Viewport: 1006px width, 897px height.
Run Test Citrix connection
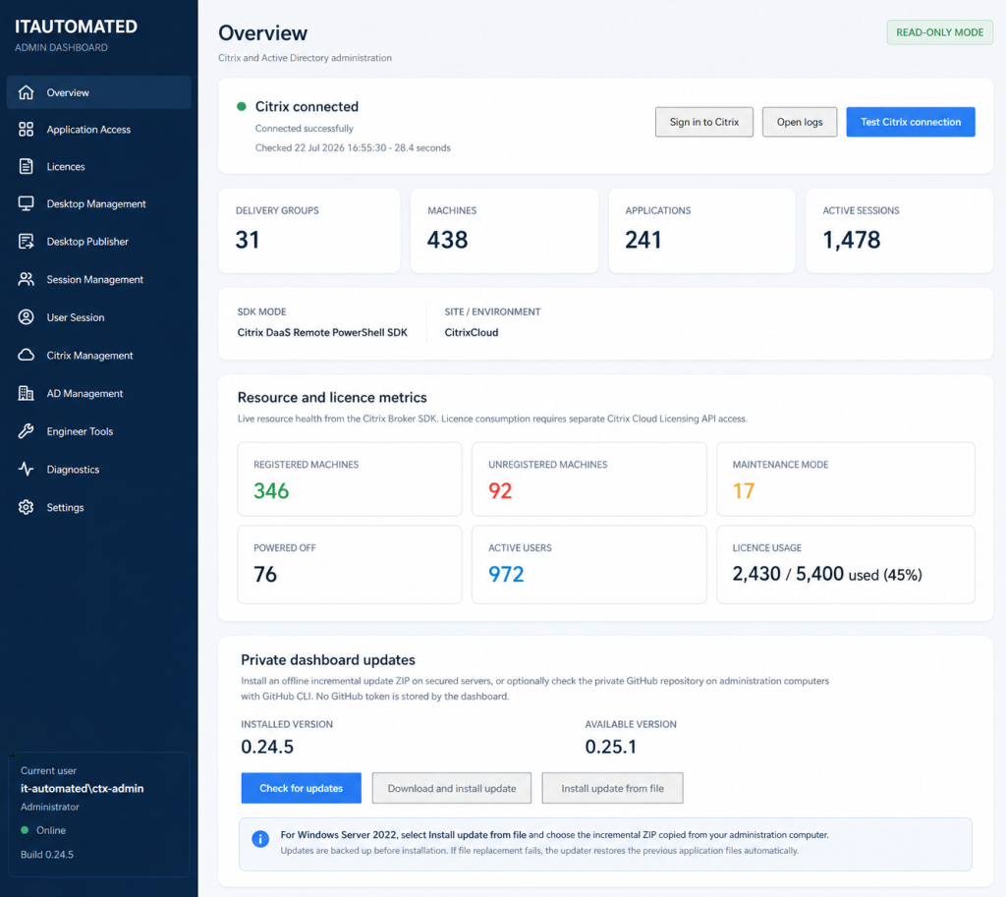click(x=911, y=122)
